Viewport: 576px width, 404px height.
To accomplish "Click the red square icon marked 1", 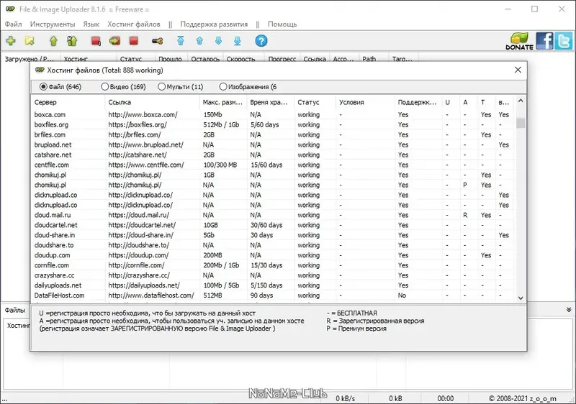I will 96,41.
